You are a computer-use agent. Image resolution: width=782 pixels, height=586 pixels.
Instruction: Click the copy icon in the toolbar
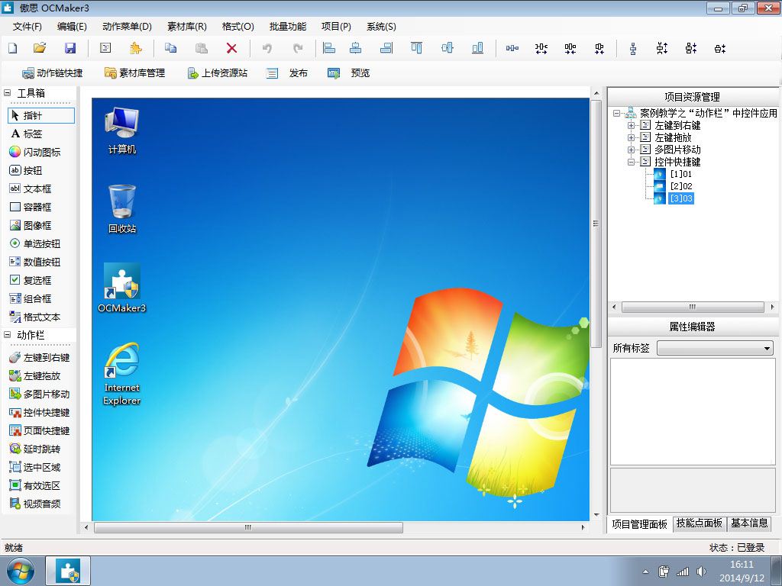[170, 48]
